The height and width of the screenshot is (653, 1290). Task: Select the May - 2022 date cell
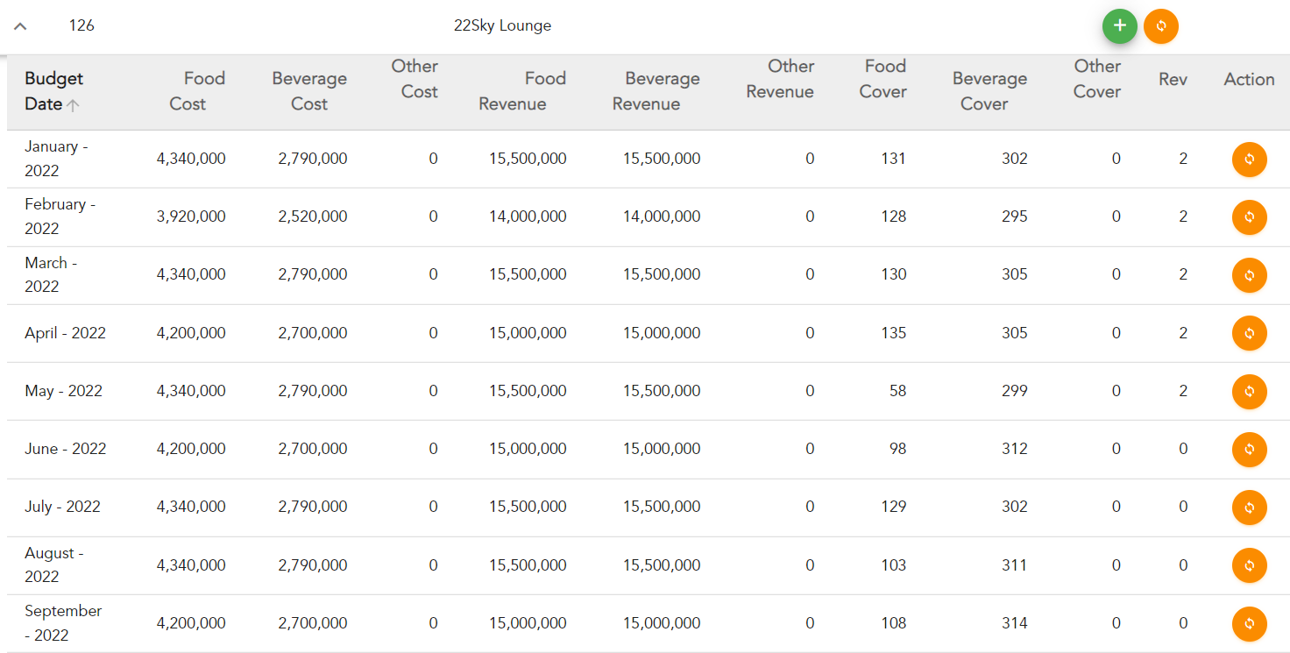click(x=63, y=391)
